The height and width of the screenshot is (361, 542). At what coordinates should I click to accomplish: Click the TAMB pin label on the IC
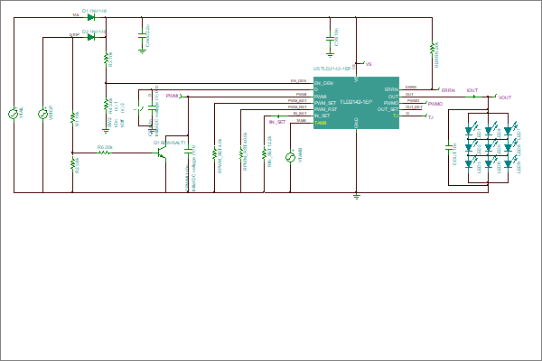321,123
